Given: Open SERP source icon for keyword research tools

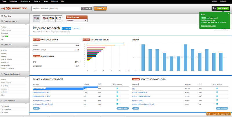Looking at the screenshot, I should 117,96.
